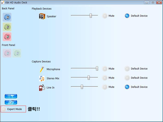Click the pink front panel jack
Screen dimensions: 163x122
tap(7, 53)
